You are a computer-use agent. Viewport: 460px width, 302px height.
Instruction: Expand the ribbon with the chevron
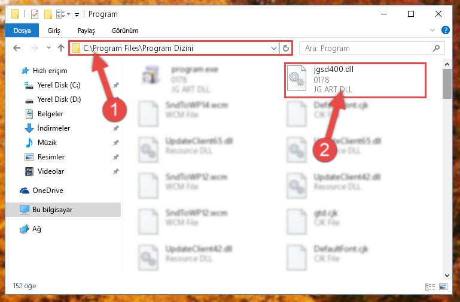(432, 30)
